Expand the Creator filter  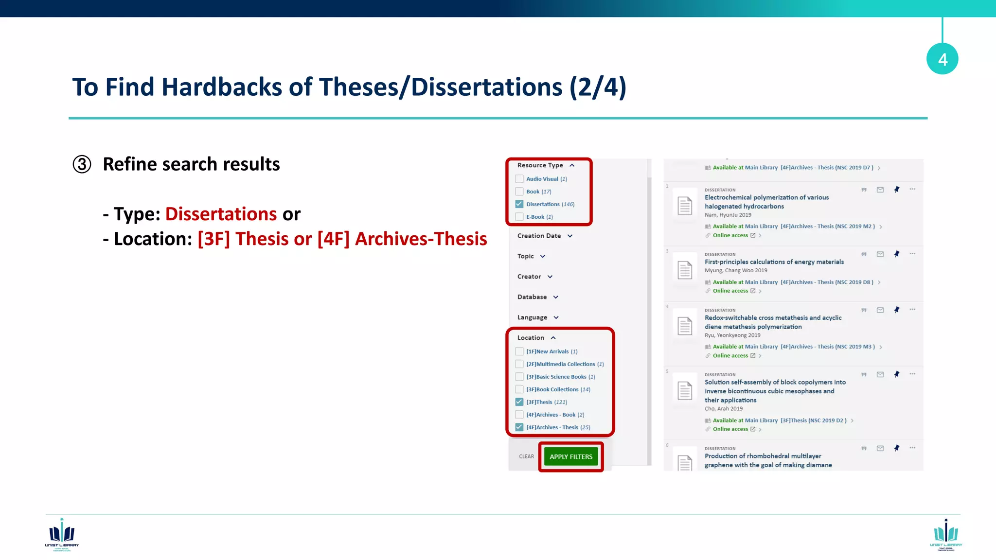[550, 277]
